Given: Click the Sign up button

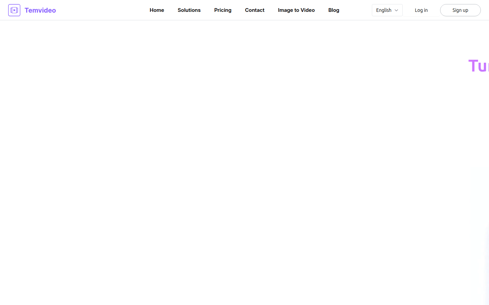Looking at the screenshot, I should coord(460,10).
